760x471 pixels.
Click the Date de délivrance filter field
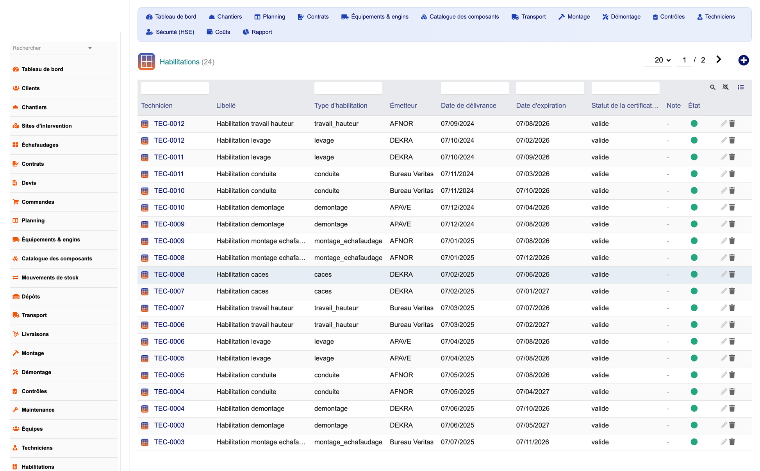click(475, 88)
